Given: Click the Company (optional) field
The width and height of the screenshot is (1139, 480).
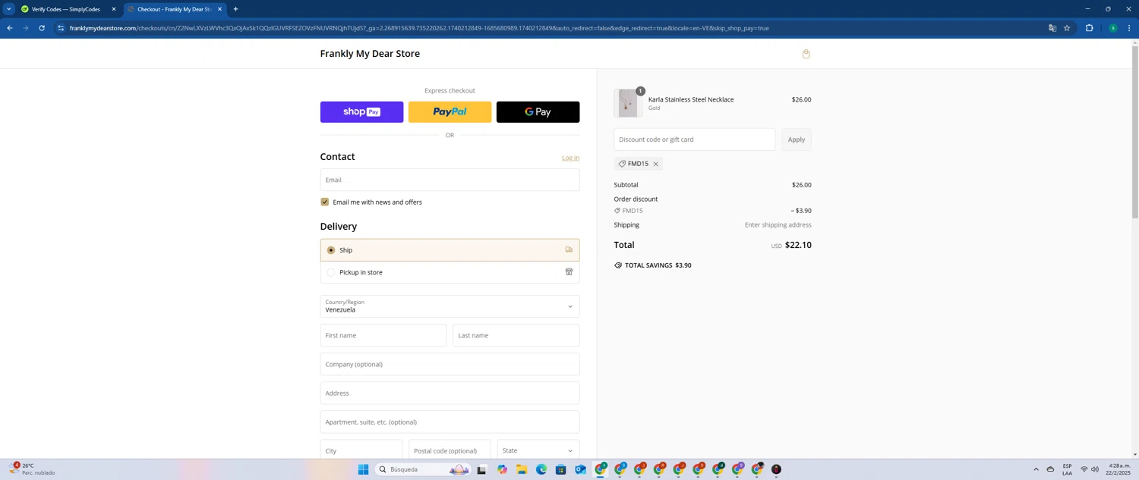Looking at the screenshot, I should coord(450,364).
